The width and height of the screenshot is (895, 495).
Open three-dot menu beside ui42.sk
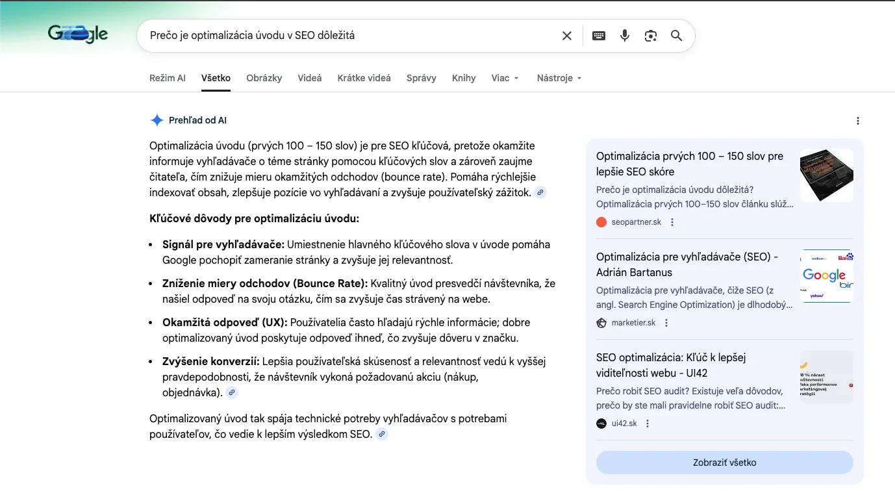648,424
